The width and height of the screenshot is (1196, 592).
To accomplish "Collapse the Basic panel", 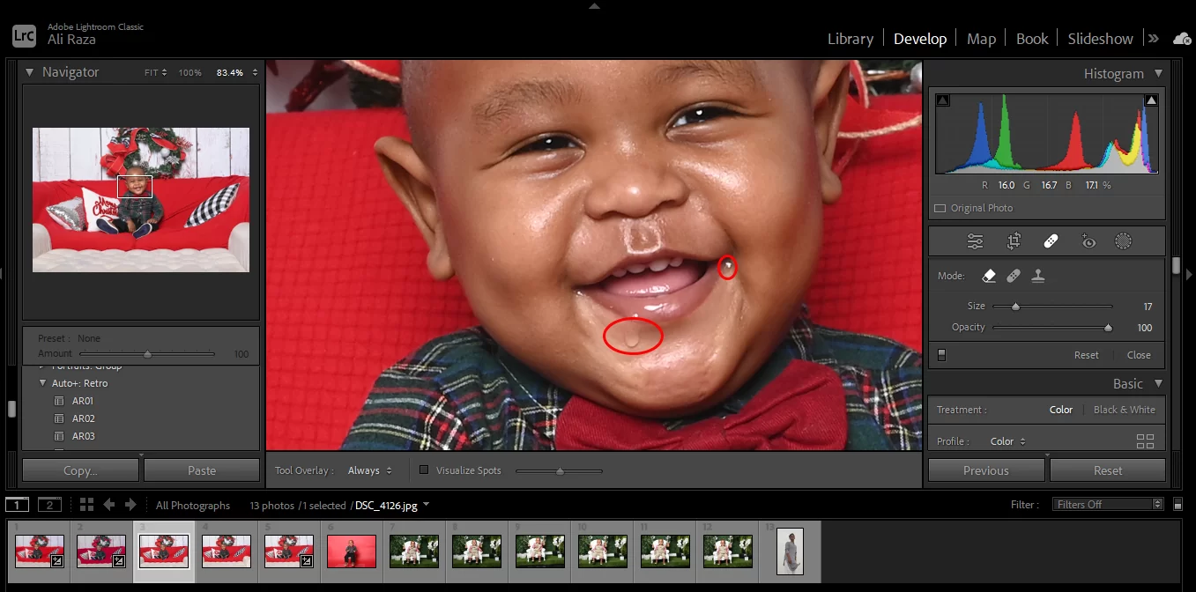I will [1158, 384].
